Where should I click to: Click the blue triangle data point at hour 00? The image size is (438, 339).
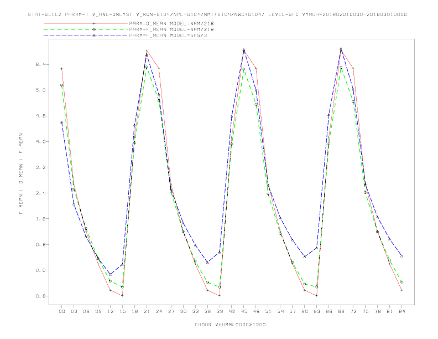click(62, 122)
